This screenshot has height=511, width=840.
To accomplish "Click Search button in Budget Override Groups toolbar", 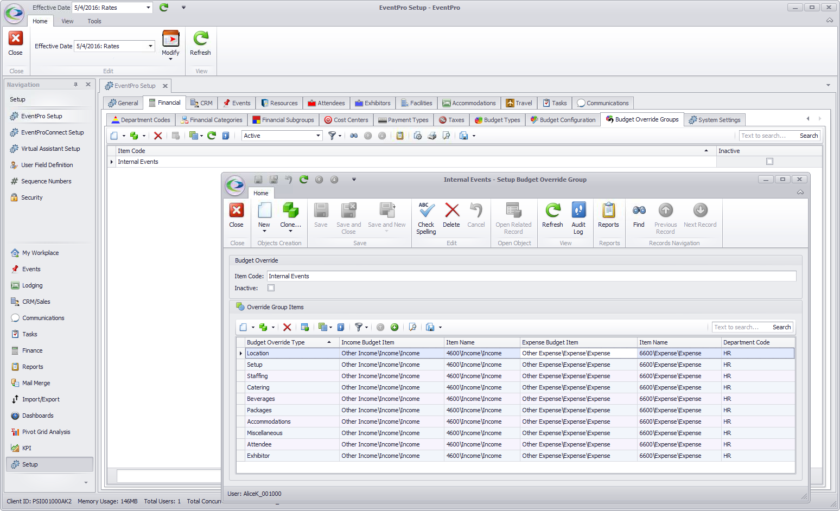I will (x=809, y=136).
